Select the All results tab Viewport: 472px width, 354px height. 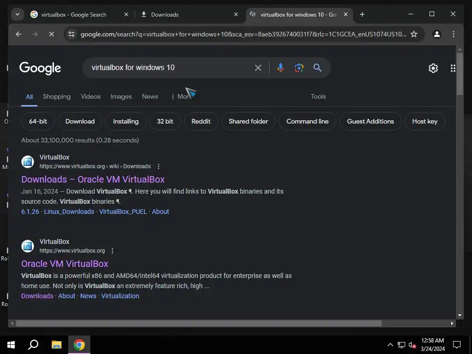click(29, 97)
